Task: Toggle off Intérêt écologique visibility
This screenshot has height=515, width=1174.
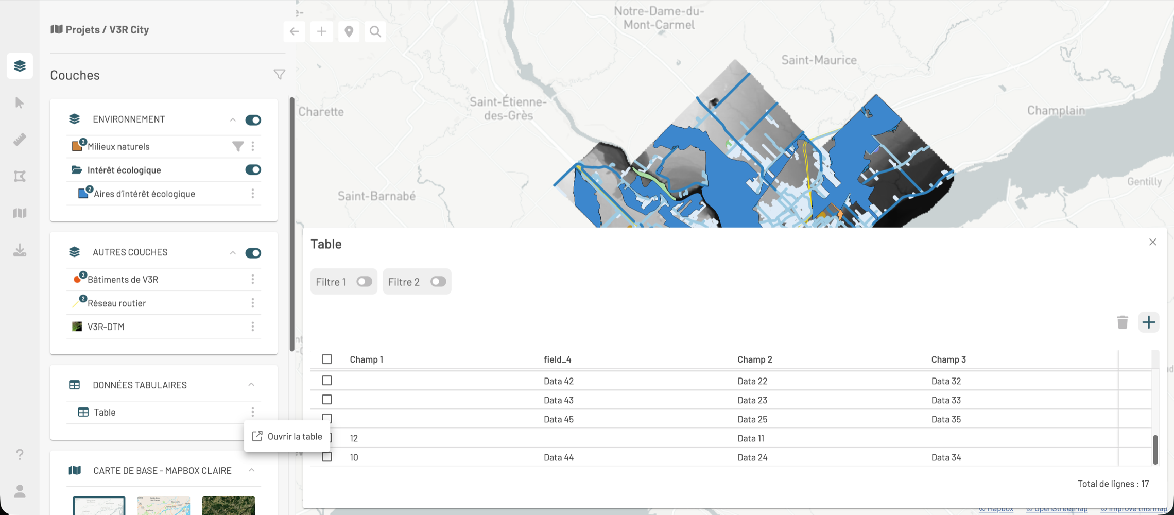Action: coord(253,170)
